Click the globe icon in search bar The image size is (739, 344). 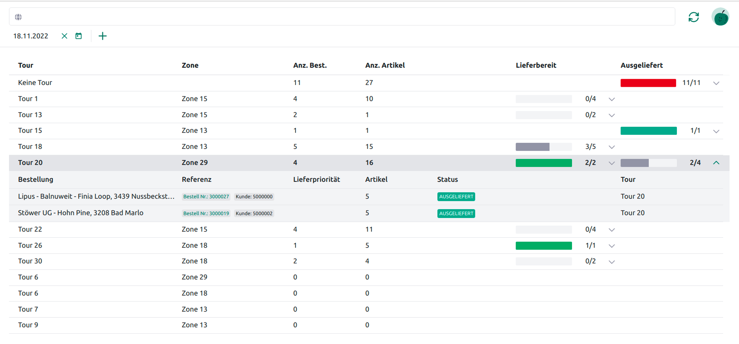coord(18,17)
